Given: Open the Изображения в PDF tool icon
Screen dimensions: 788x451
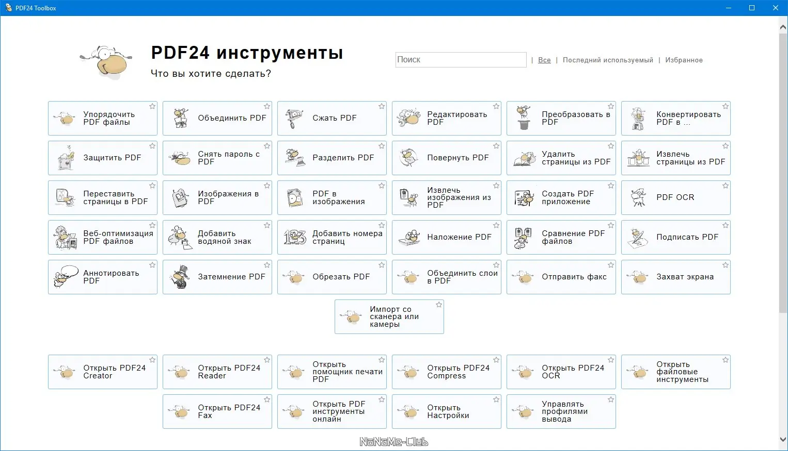Looking at the screenshot, I should (181, 198).
